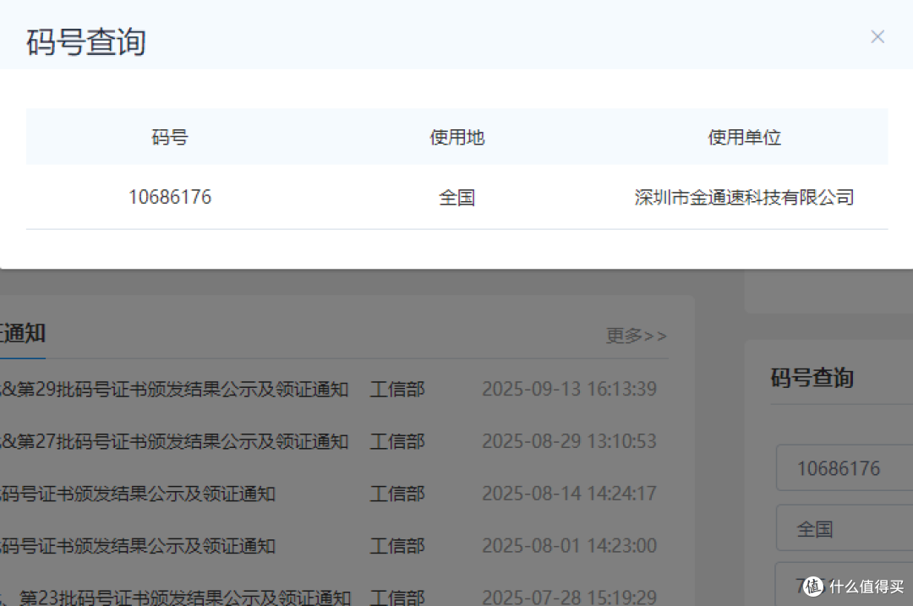913x606 pixels.
Task: Click the 通知 tab heading
Action: click(22, 334)
